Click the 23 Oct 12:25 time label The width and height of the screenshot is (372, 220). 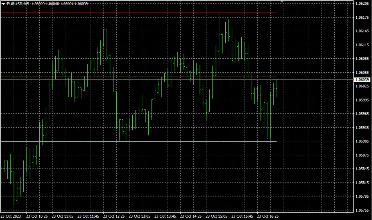point(114,216)
